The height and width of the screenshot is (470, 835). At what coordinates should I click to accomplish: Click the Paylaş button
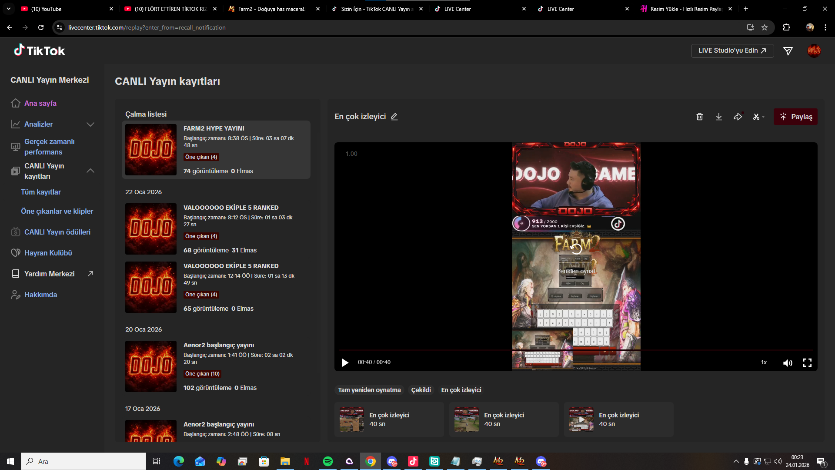[795, 117]
